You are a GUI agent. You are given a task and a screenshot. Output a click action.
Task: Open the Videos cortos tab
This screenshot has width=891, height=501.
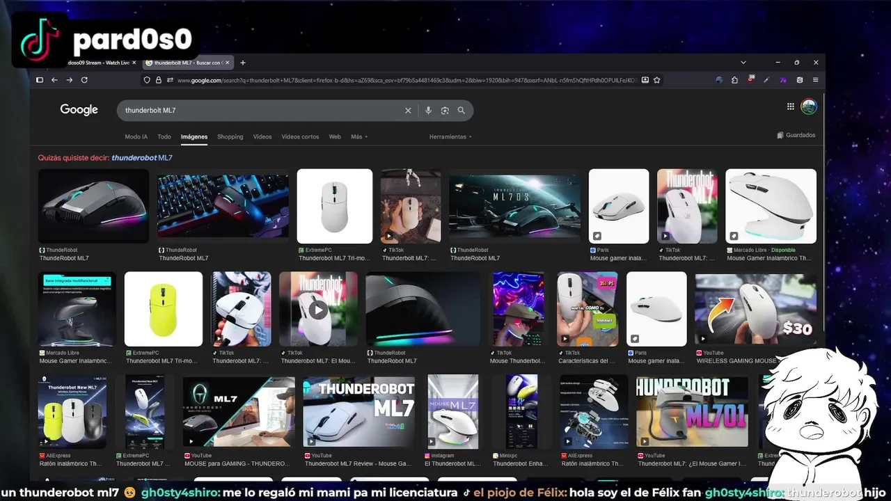[300, 136]
